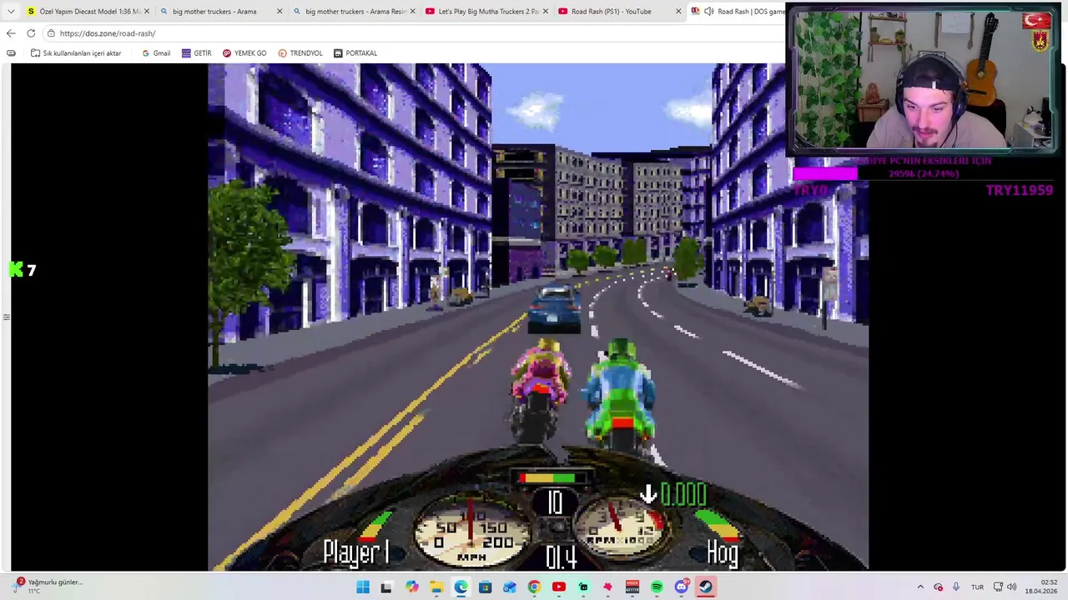This screenshot has width=1068, height=600.
Task: Open the Voicemeeter app in the taskbar
Action: point(632,587)
